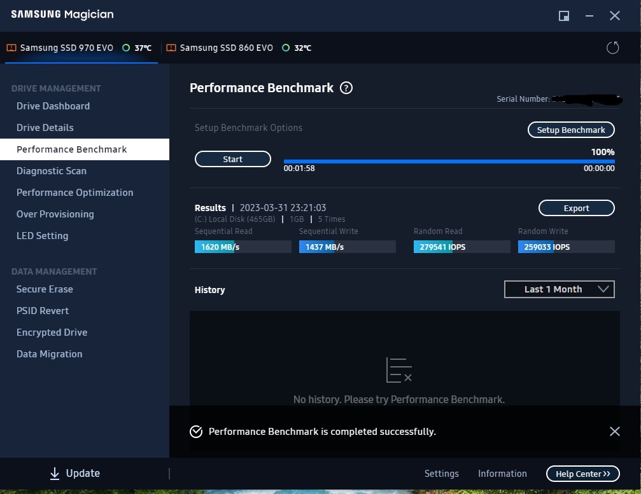641x494 pixels.
Task: Open the Last 1 Month history dropdown
Action: pos(559,289)
